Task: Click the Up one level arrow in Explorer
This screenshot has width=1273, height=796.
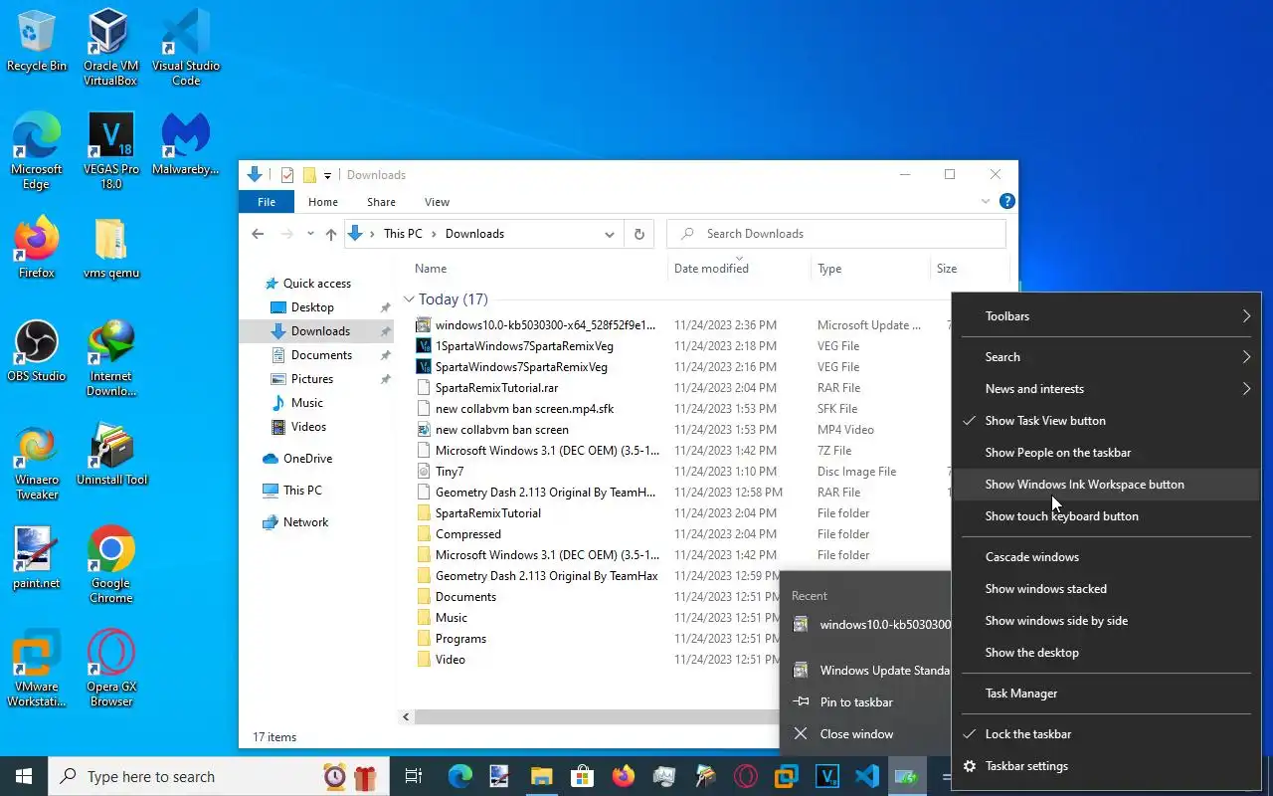Action: pyautogui.click(x=331, y=234)
